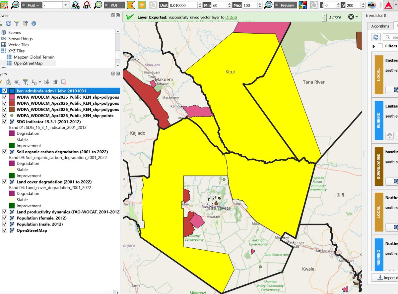Click the multicolor plus preview pointer icon

point(303,5)
